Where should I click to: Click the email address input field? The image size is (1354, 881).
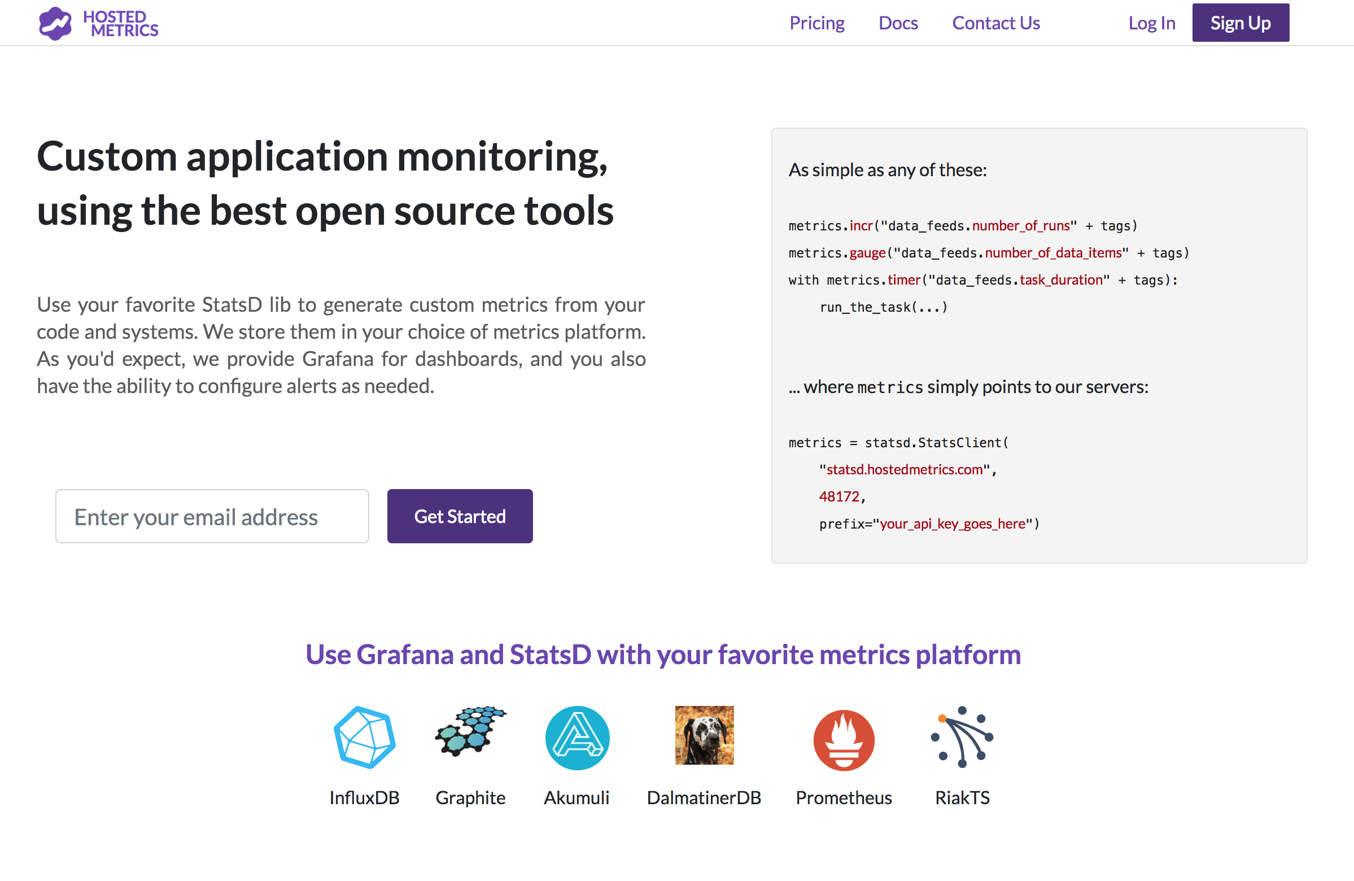tap(212, 516)
